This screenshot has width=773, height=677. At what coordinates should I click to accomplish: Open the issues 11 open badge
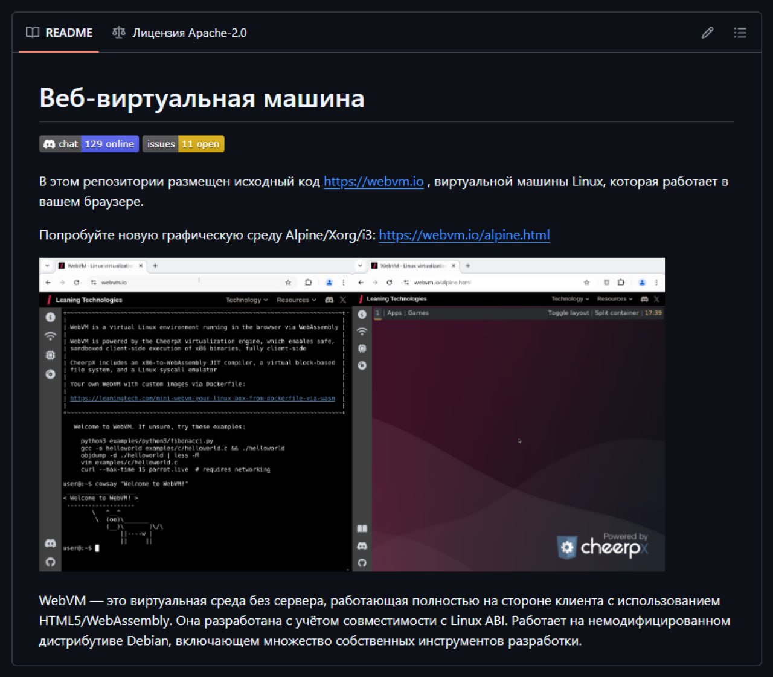coord(184,144)
